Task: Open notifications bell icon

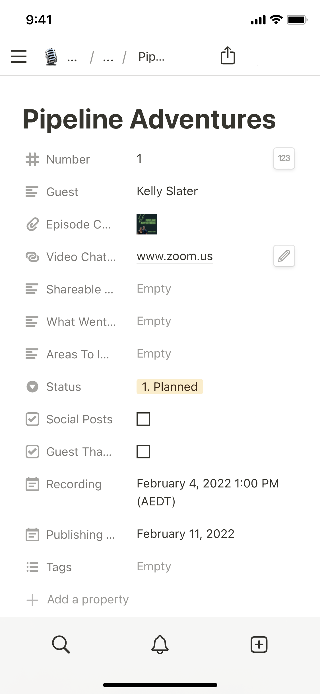Action: pos(160,644)
